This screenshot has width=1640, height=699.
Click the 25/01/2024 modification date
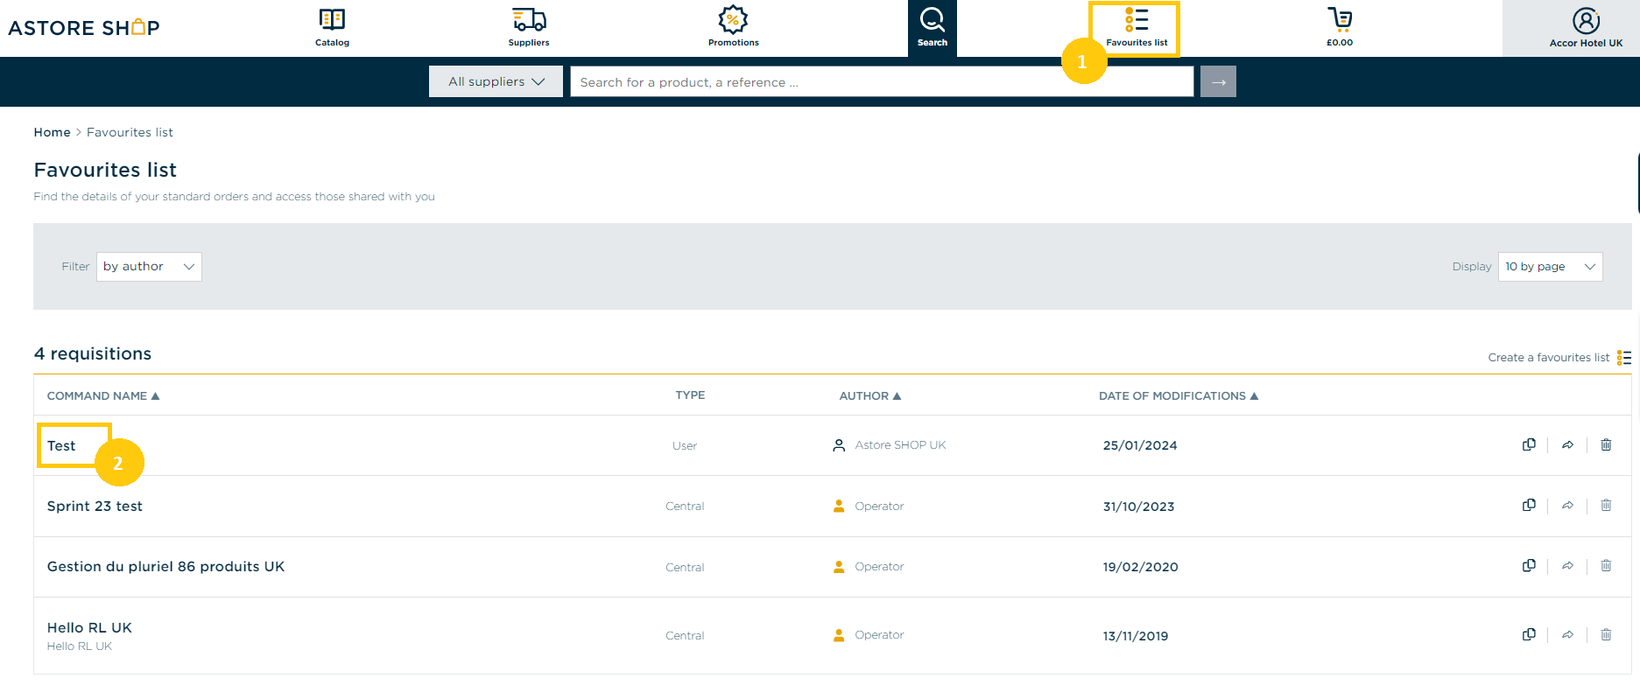[x=1140, y=445]
